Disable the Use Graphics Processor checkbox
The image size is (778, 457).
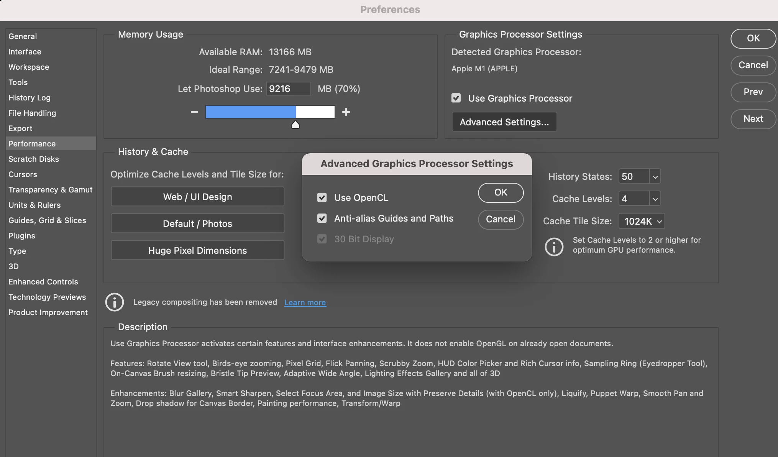tap(456, 98)
